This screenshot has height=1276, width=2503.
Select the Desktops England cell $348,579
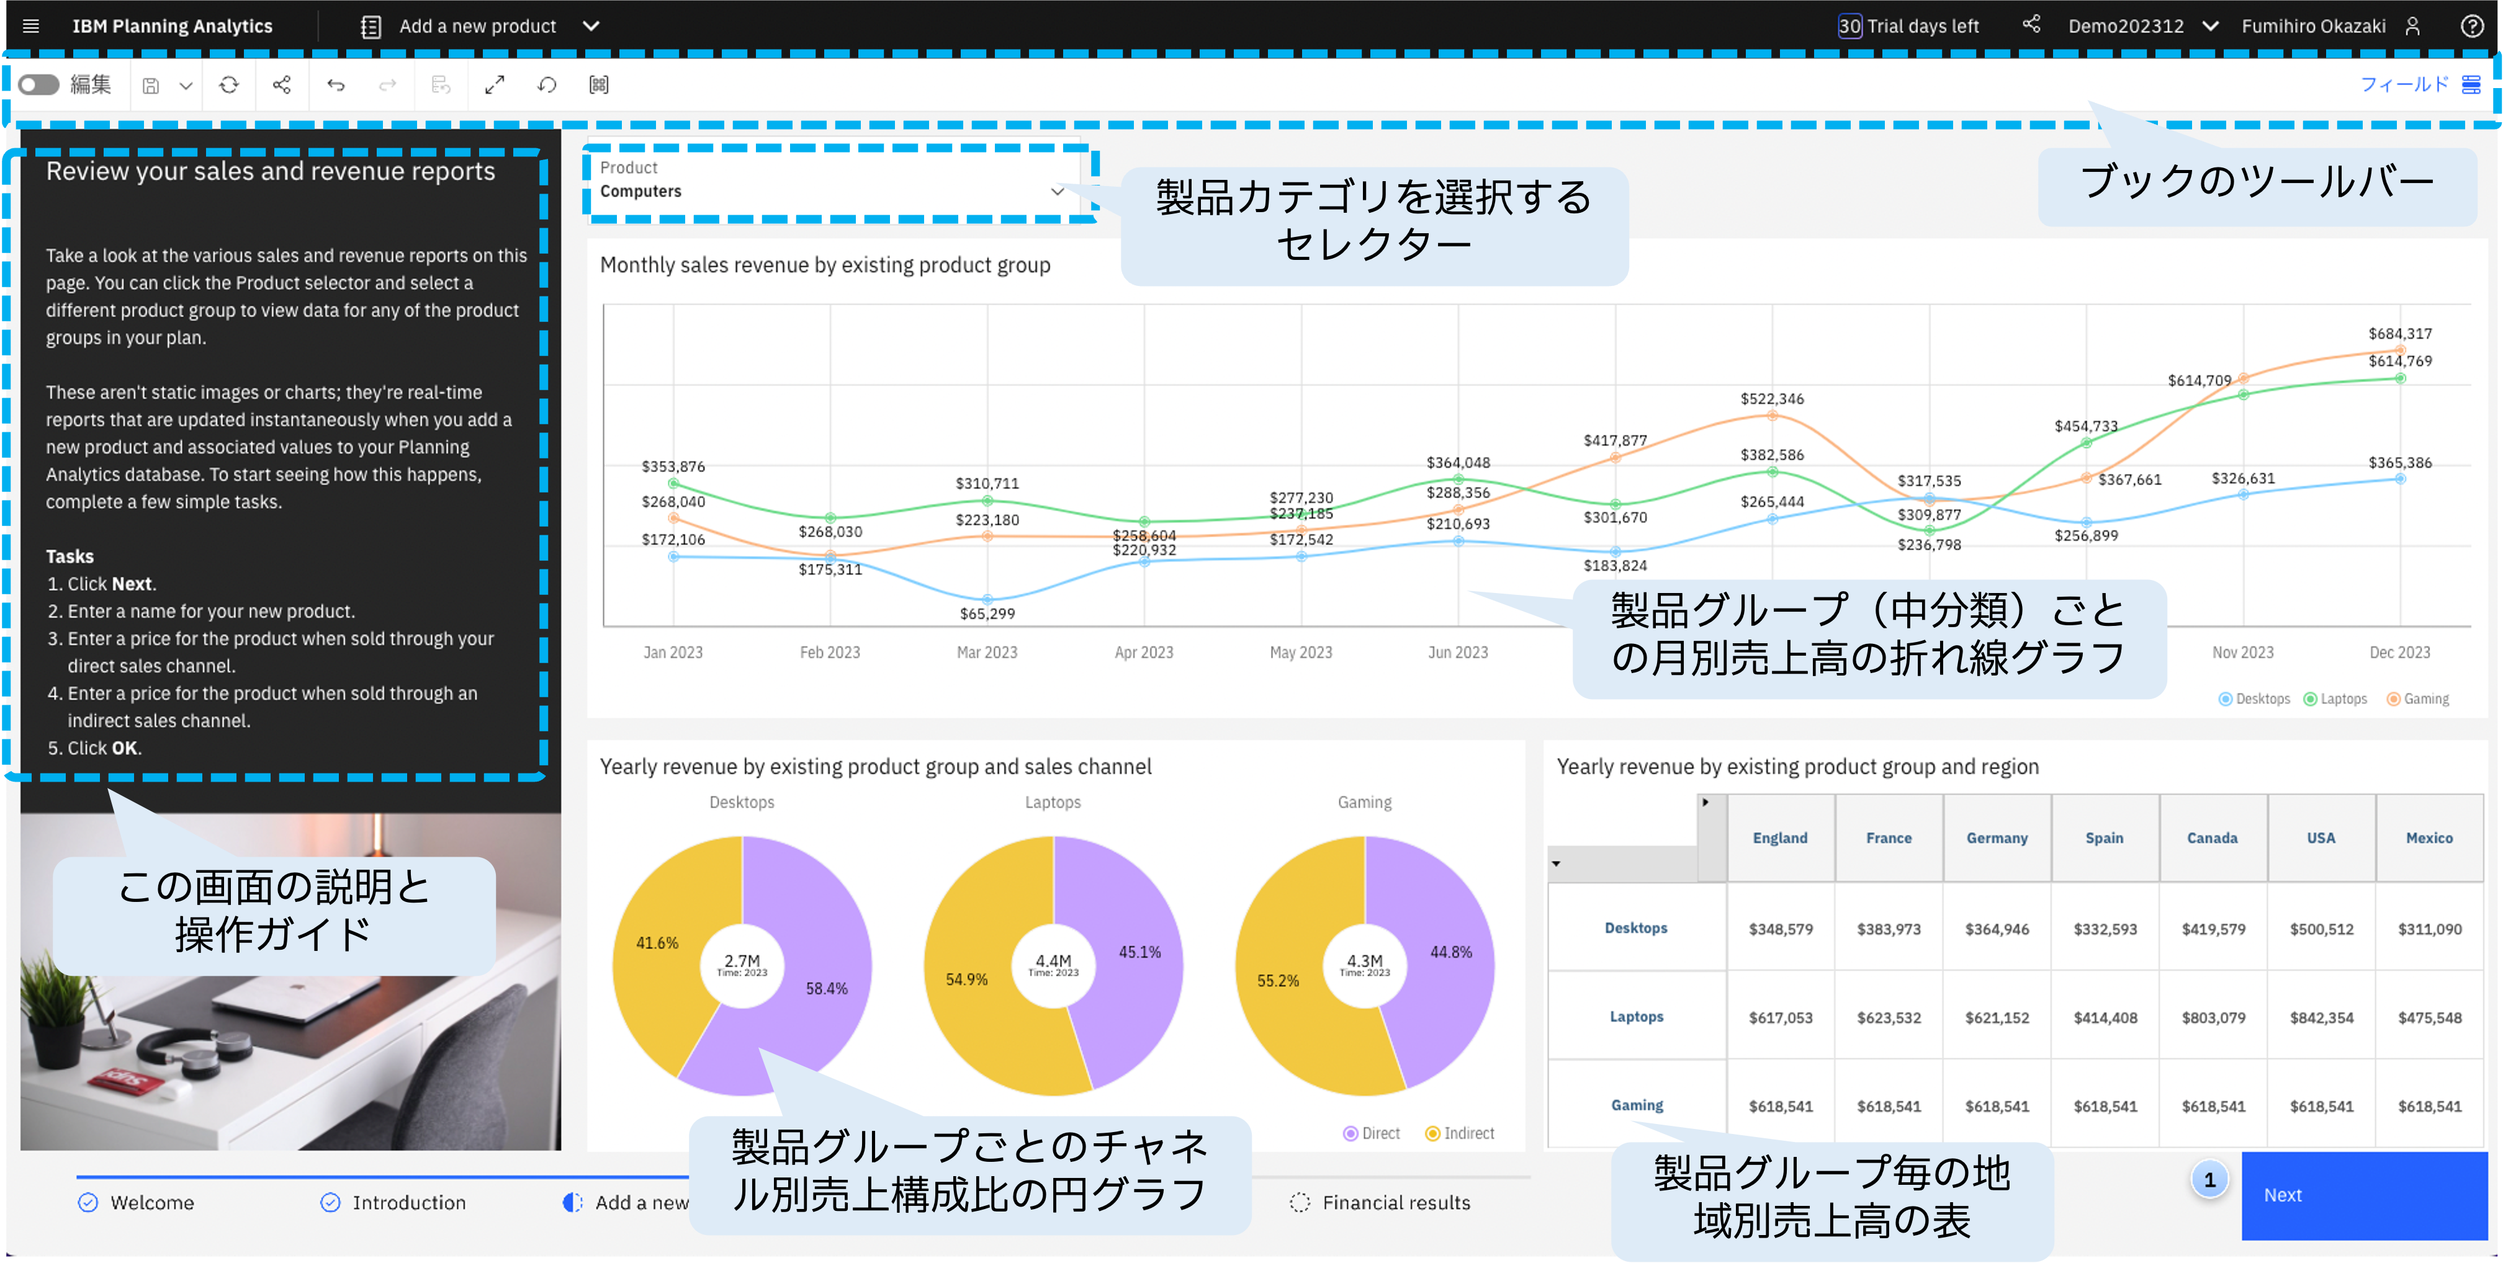(1780, 929)
